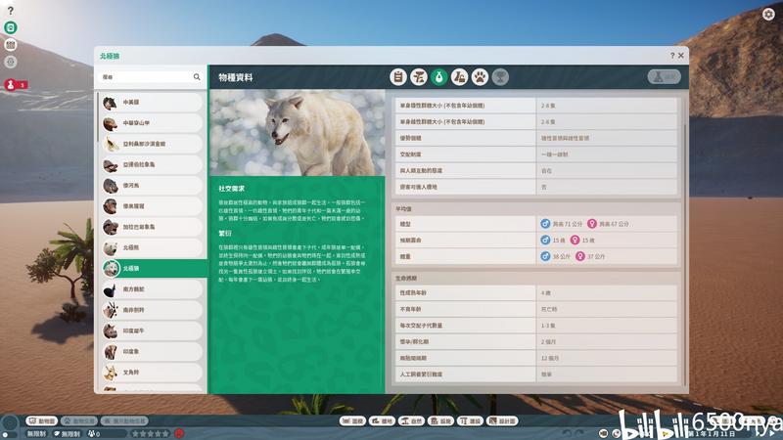Select 侏河馬 in the species list

(152, 185)
